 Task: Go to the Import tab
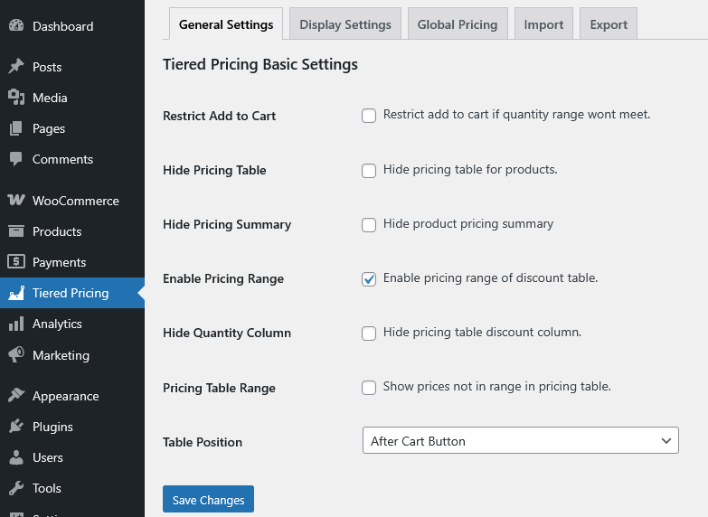pos(543,24)
